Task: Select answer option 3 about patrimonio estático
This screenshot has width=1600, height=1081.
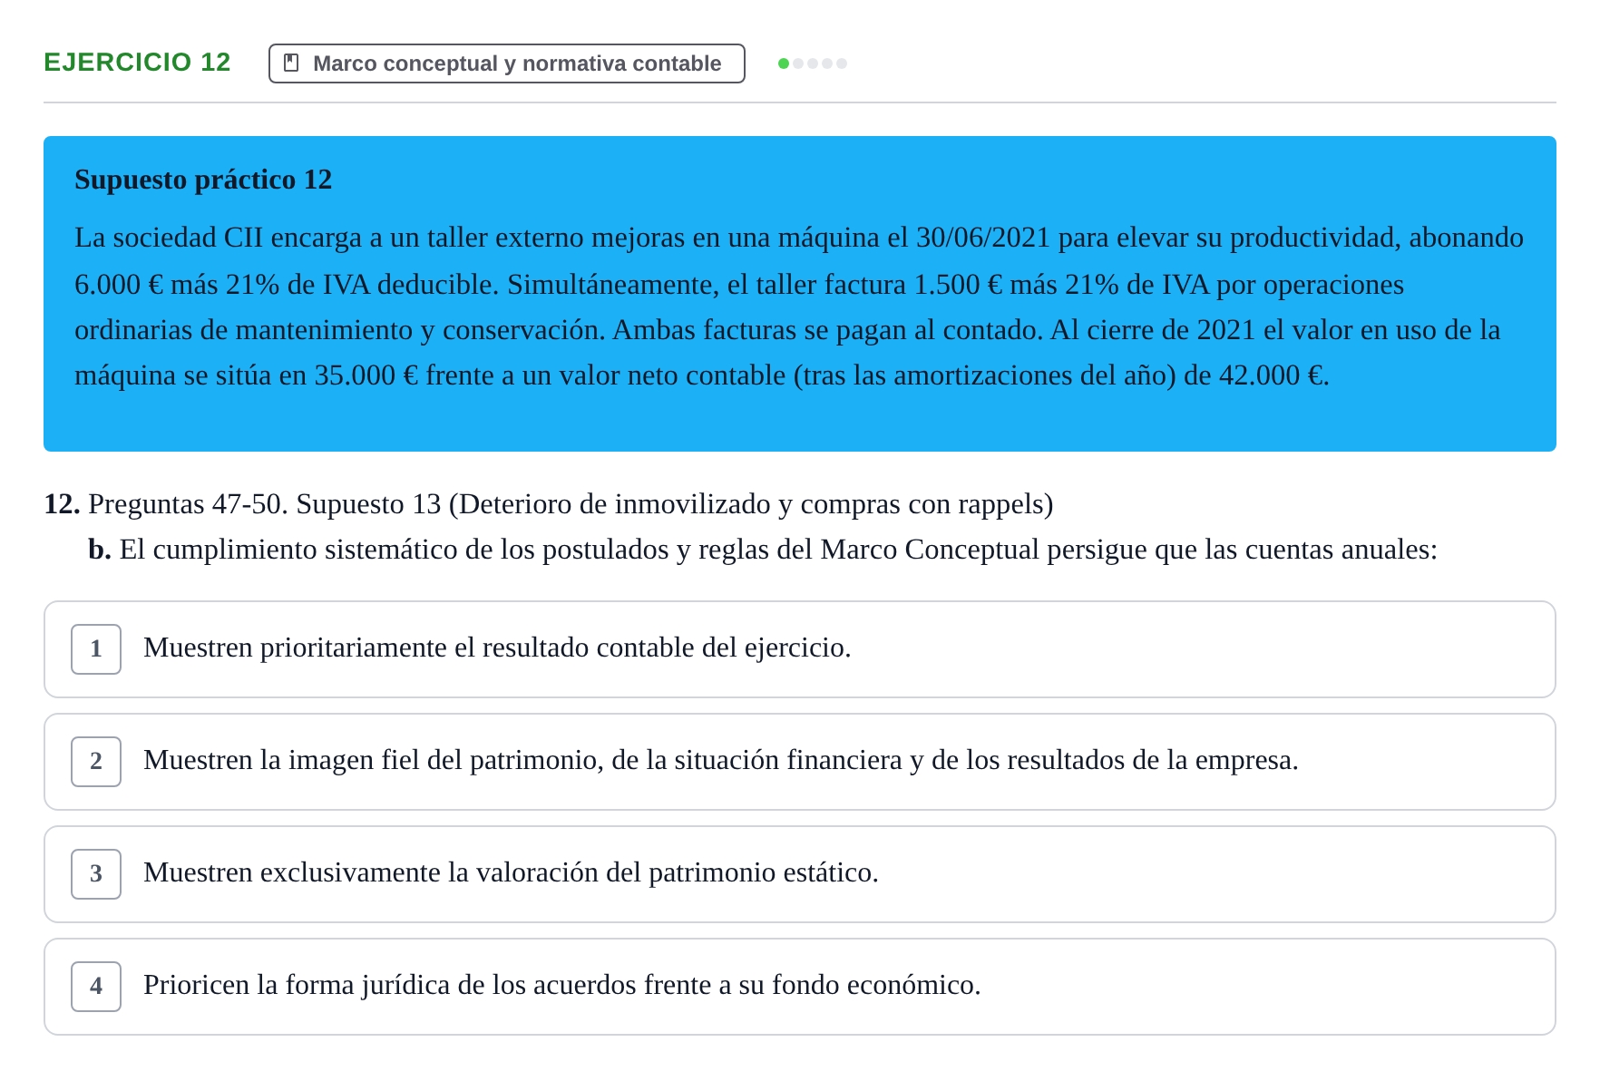Action: click(x=799, y=874)
